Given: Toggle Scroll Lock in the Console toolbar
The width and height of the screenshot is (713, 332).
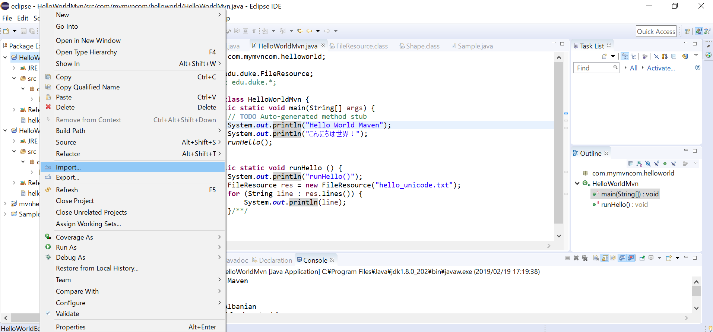Looking at the screenshot, I should 605,258.
